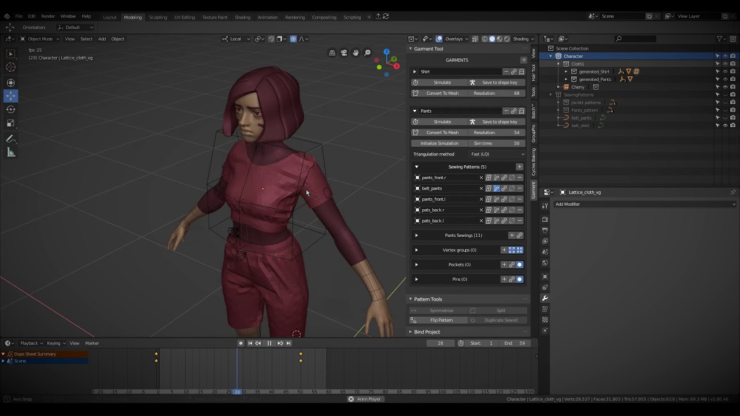Open the Triangulation method dropdown
The image size is (740, 416).
[497, 154]
